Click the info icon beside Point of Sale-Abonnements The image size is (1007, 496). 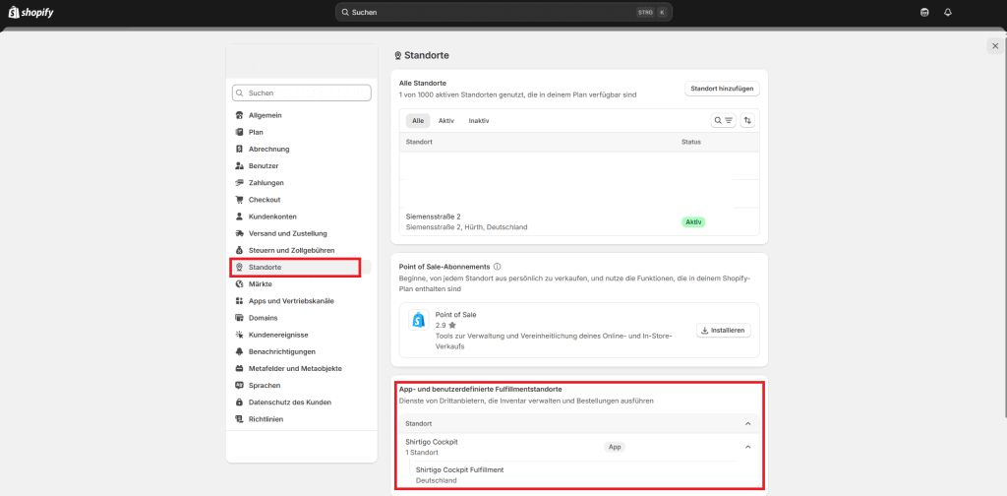pos(498,267)
